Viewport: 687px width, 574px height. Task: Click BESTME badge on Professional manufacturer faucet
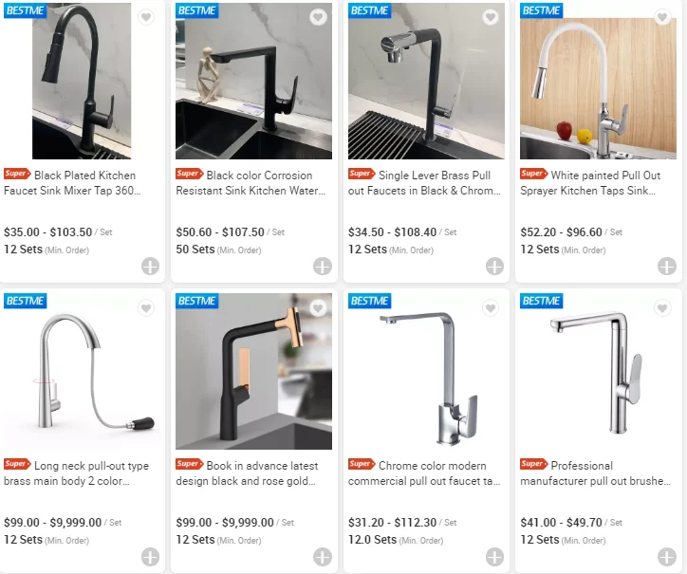click(x=542, y=301)
